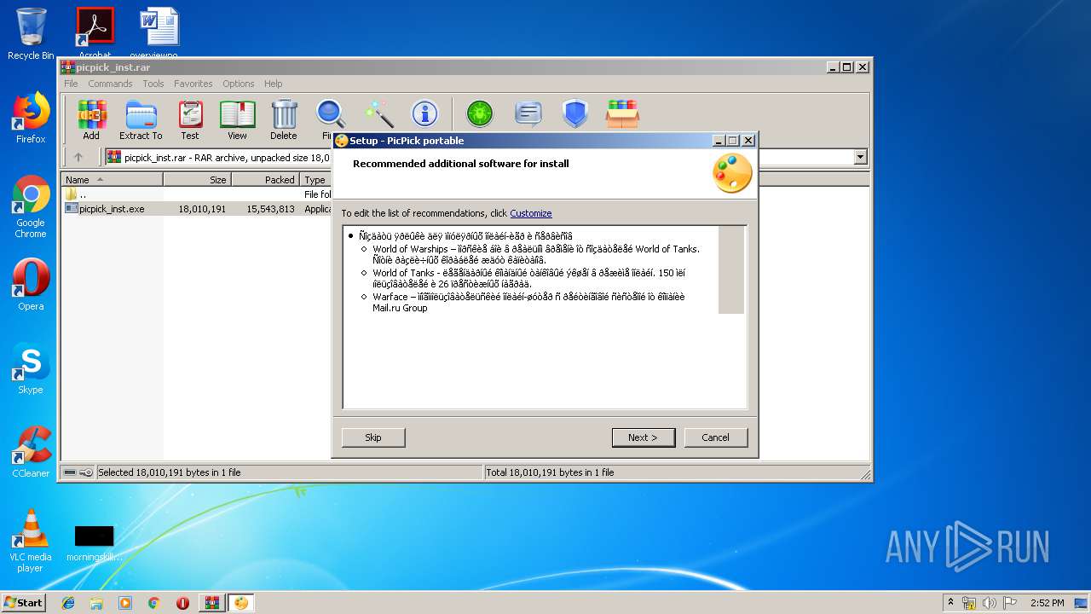The height and width of the screenshot is (614, 1091).
Task: Click the media player taskbar icon
Action: (125, 603)
